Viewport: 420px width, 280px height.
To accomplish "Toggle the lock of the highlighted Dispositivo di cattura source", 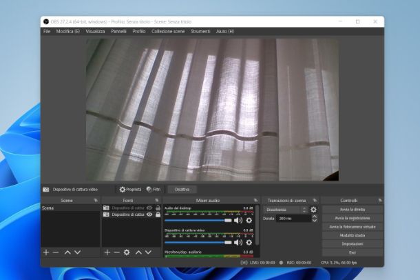I will pyautogui.click(x=158, y=214).
